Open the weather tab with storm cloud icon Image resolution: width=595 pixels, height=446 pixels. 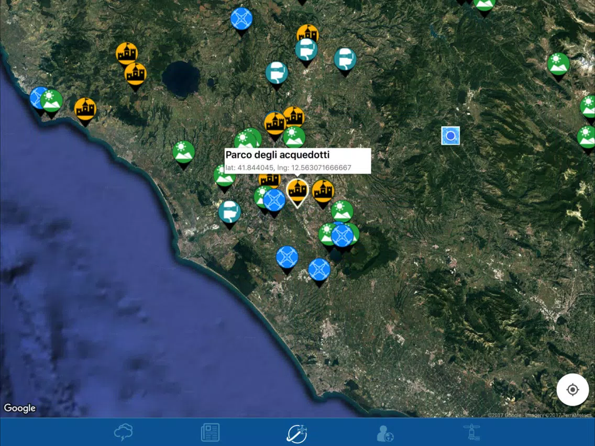123,432
